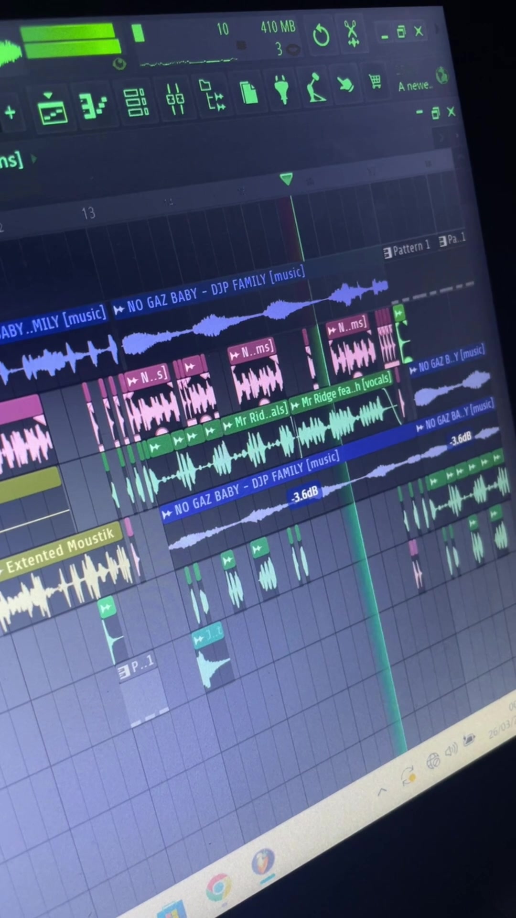Click the online news globe icon
Viewport: 516px width, 918px height.
[x=442, y=76]
